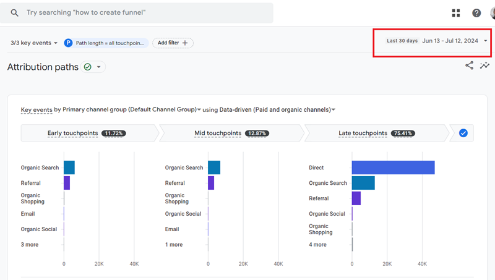
Task: Open the Data-driven attribution model dropdown
Action: (277, 110)
